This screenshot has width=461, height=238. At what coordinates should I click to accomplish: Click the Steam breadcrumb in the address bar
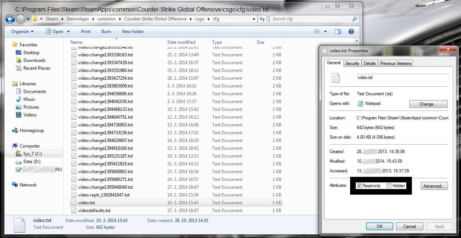[x=52, y=19]
